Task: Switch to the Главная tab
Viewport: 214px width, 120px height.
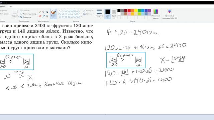Action: [x=3, y=6]
